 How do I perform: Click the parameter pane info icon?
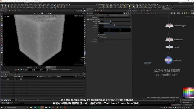point(128,13)
